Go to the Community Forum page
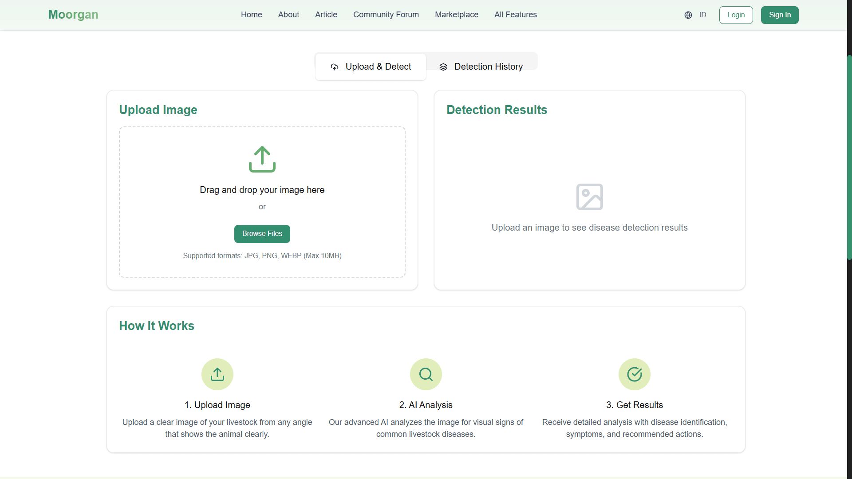The image size is (852, 479). 386,15
